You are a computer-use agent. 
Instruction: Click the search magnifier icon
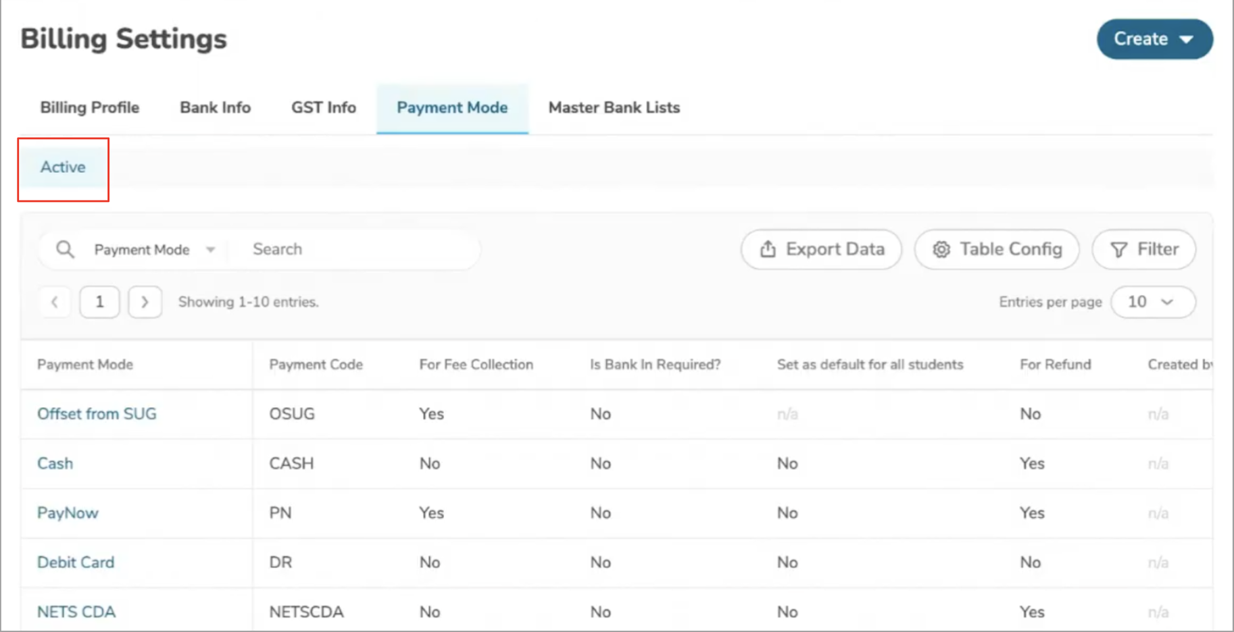65,250
